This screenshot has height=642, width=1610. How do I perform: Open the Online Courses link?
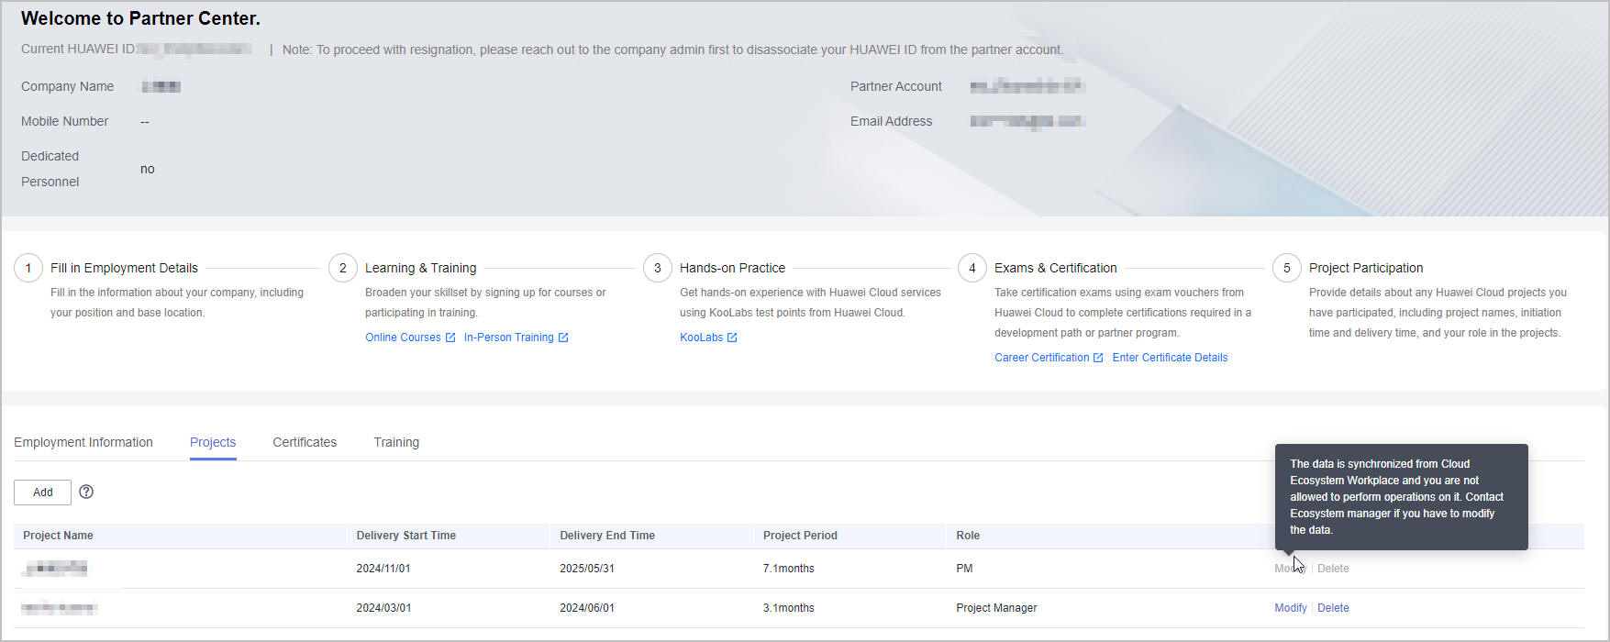click(x=403, y=338)
